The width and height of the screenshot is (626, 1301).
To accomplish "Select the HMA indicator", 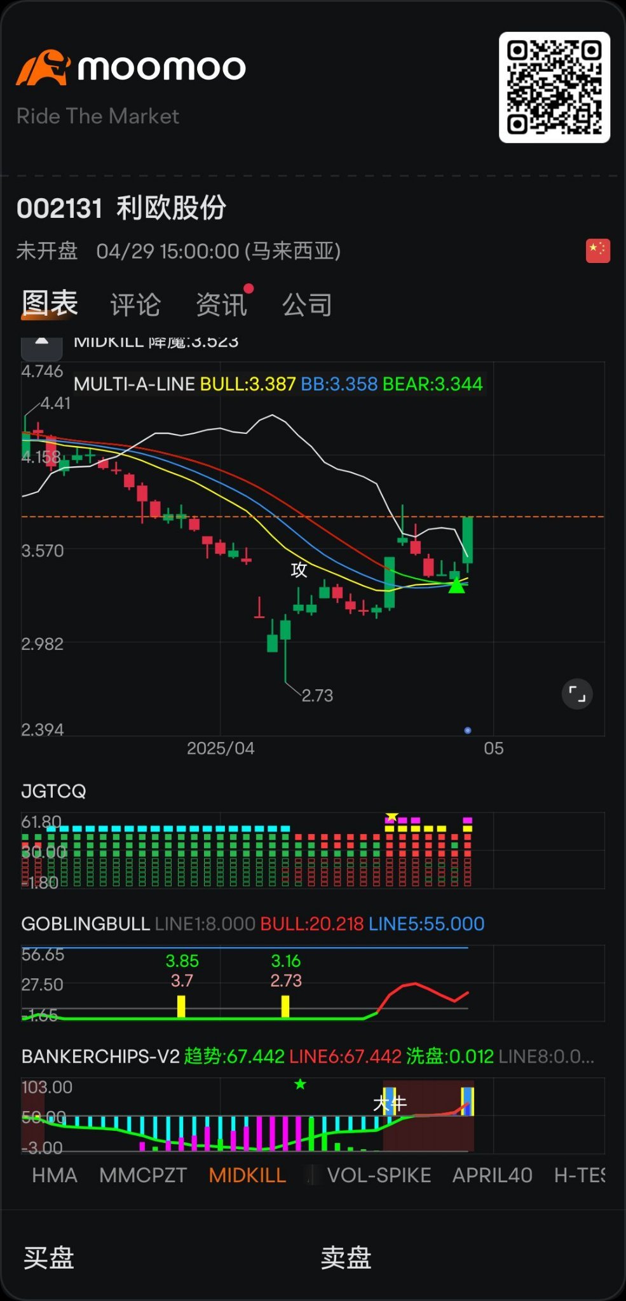I will coord(55,1175).
